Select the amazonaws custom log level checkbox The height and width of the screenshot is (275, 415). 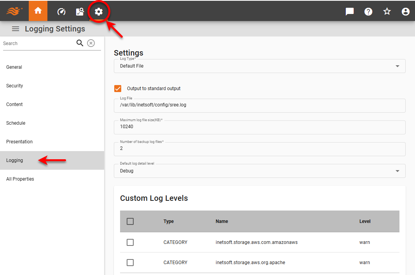[x=130, y=242]
